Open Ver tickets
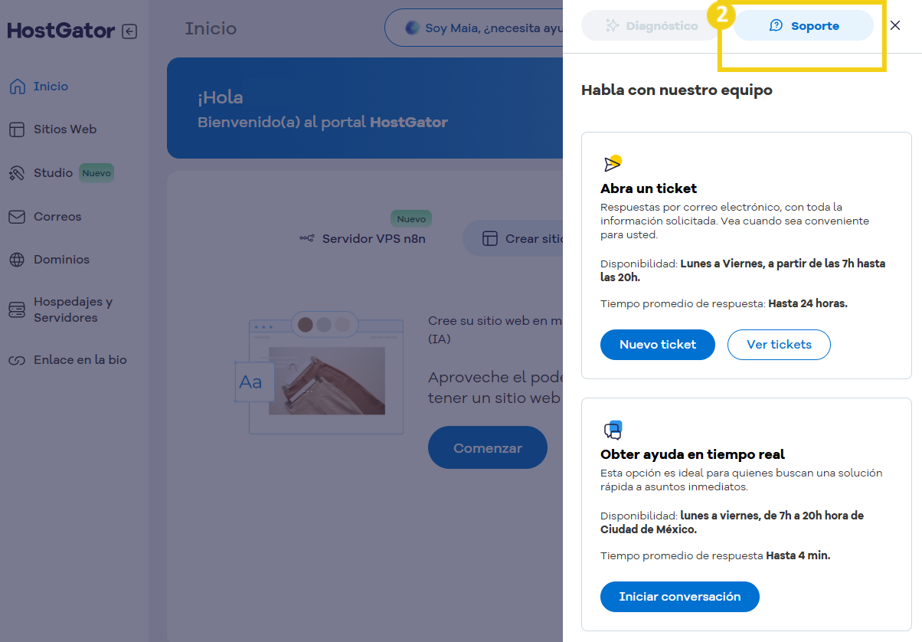Screen dimensions: 922x642 pos(779,345)
